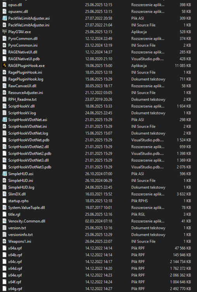197x292 pixels.
Task: Select file name PyroCommon.dll
Action: (23, 39)
